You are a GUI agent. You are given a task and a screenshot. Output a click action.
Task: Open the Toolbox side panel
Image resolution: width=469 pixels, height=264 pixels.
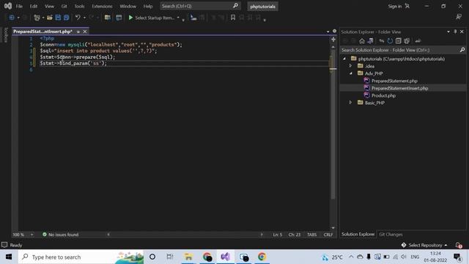[x=6, y=34]
